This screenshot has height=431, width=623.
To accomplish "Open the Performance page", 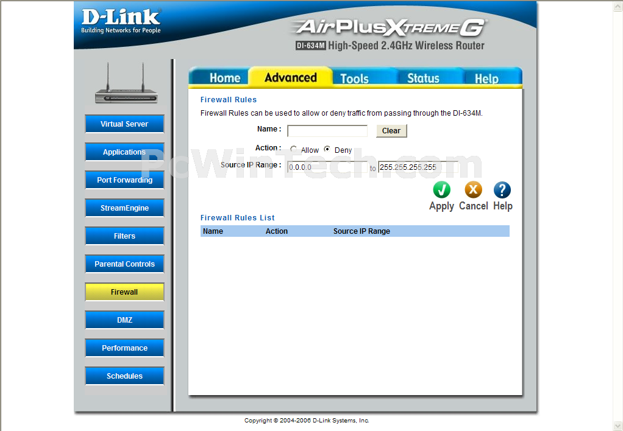I will click(124, 348).
